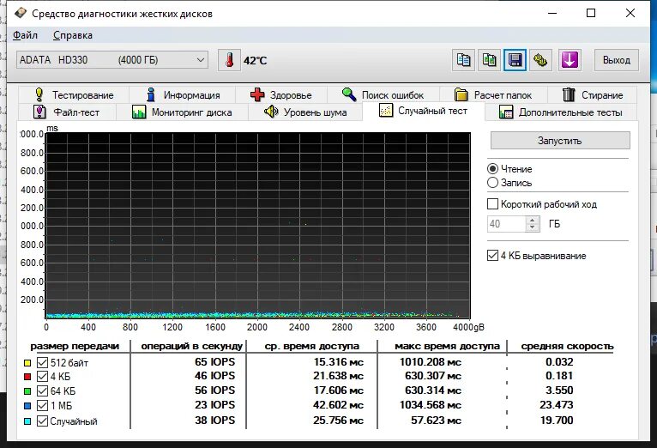This screenshot has height=448, width=657.
Task: Open the ADATA HD330 drive dropdown
Action: (112, 60)
